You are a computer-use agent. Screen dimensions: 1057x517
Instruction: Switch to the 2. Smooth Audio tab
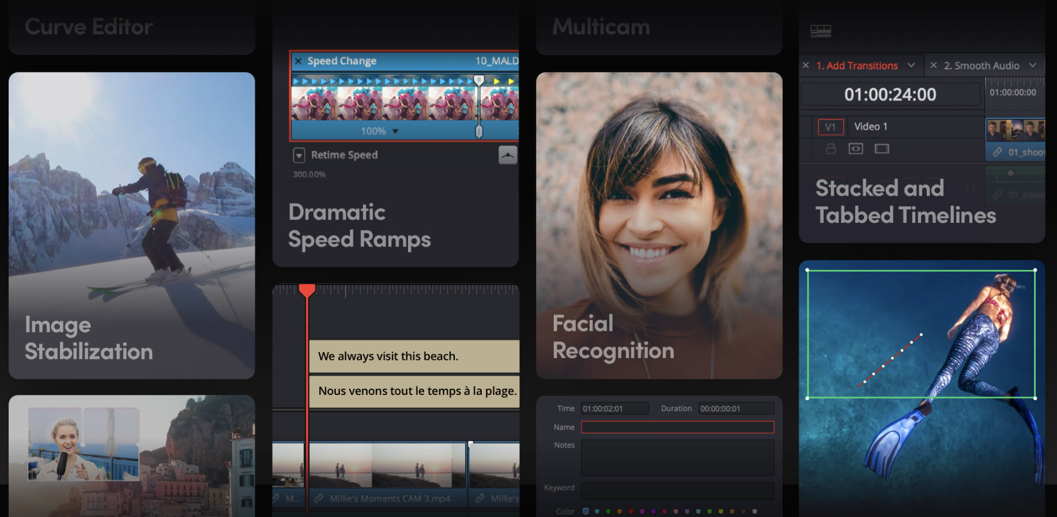(x=981, y=66)
